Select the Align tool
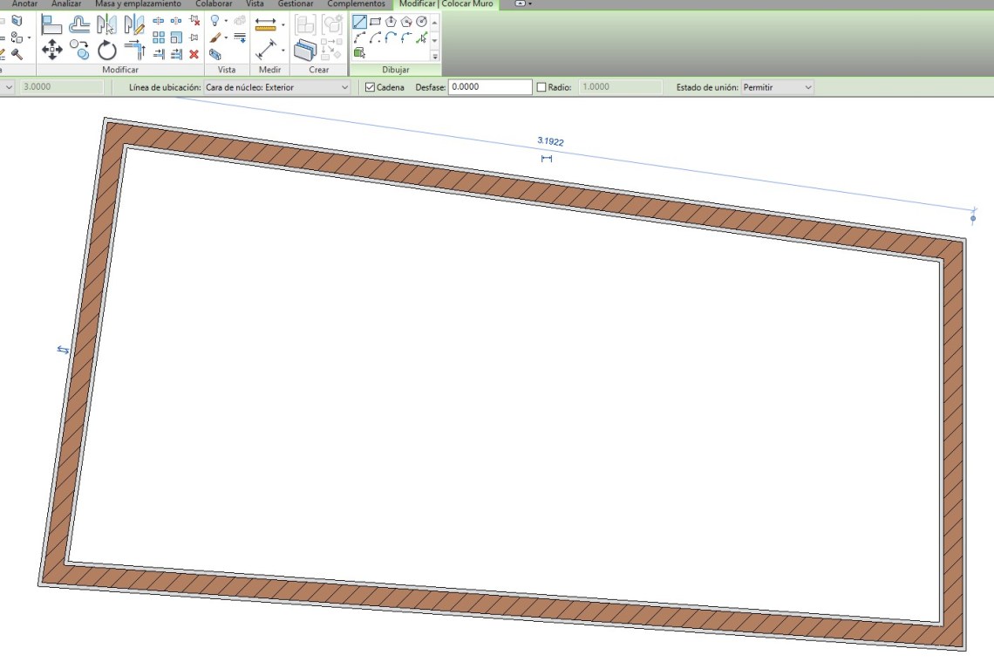This screenshot has height=669, width=994. (x=51, y=24)
